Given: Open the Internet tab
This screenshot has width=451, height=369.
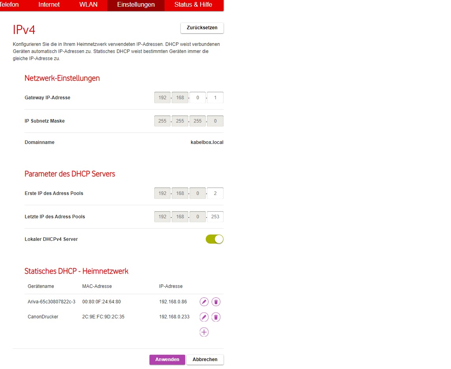Looking at the screenshot, I should [x=49, y=5].
